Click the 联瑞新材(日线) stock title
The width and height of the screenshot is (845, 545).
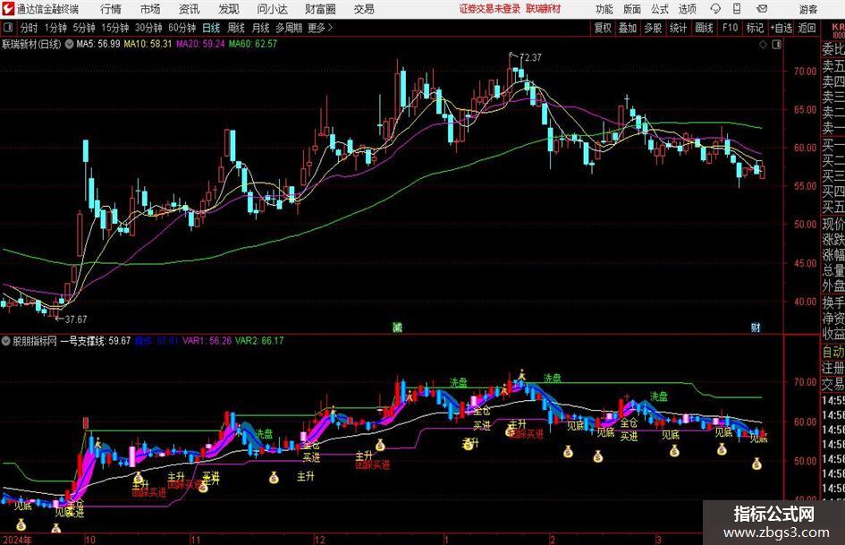pyautogui.click(x=32, y=44)
